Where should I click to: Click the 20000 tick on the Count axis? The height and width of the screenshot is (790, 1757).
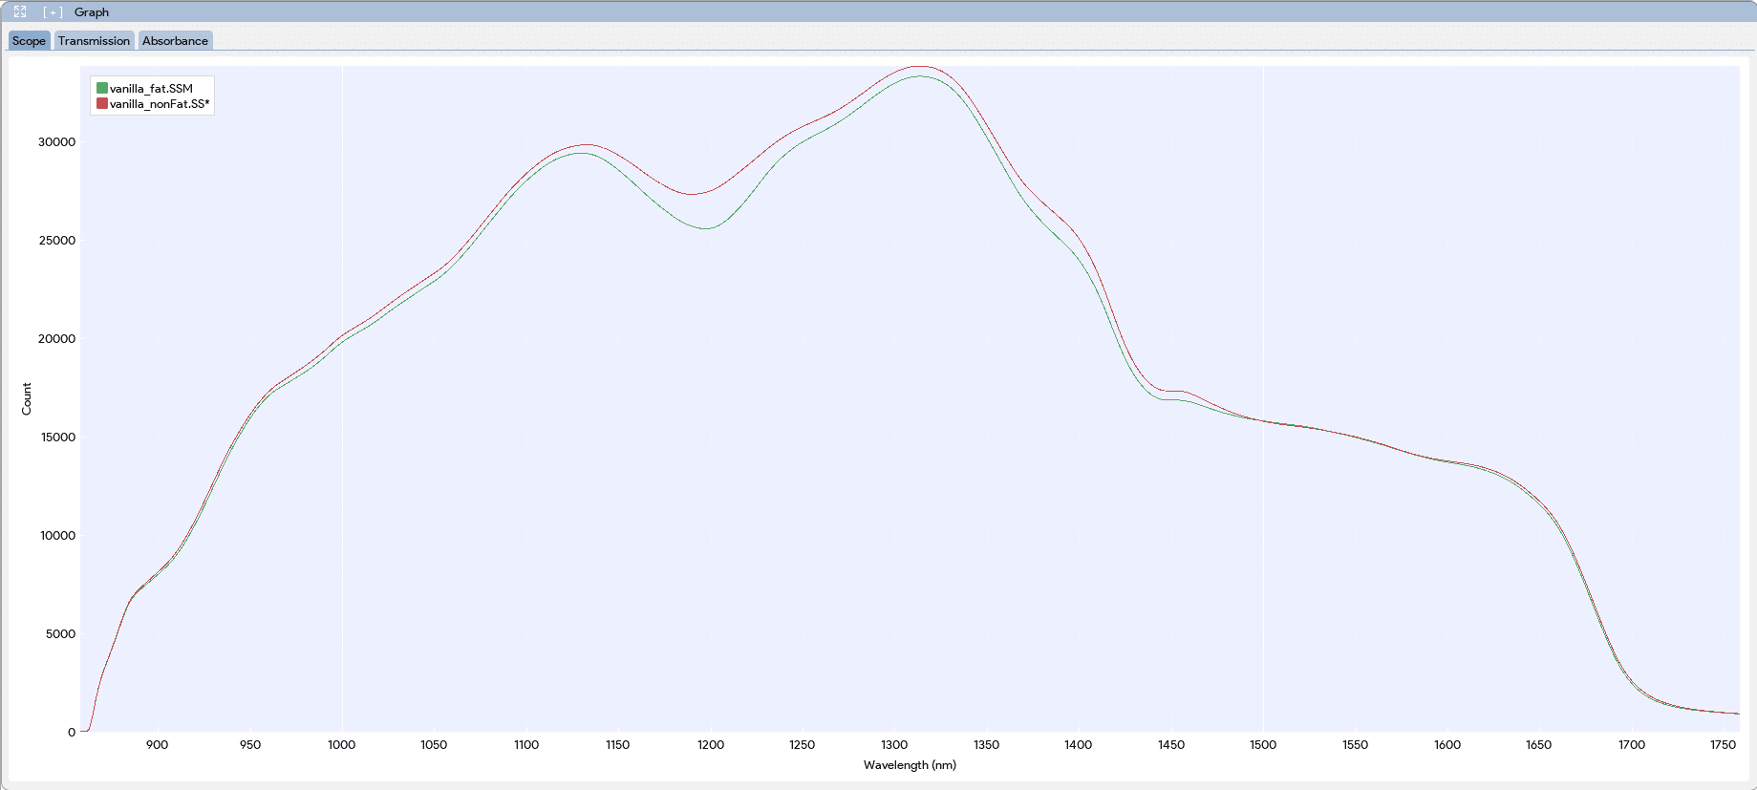click(x=56, y=339)
